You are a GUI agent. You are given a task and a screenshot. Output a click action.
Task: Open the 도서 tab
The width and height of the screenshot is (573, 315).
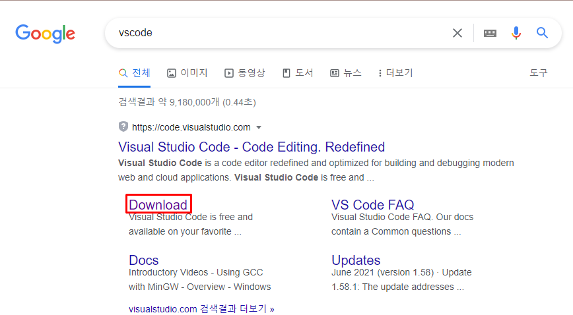[298, 73]
